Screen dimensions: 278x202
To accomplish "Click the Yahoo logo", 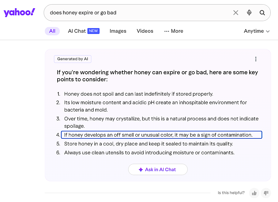I will click(x=19, y=13).
